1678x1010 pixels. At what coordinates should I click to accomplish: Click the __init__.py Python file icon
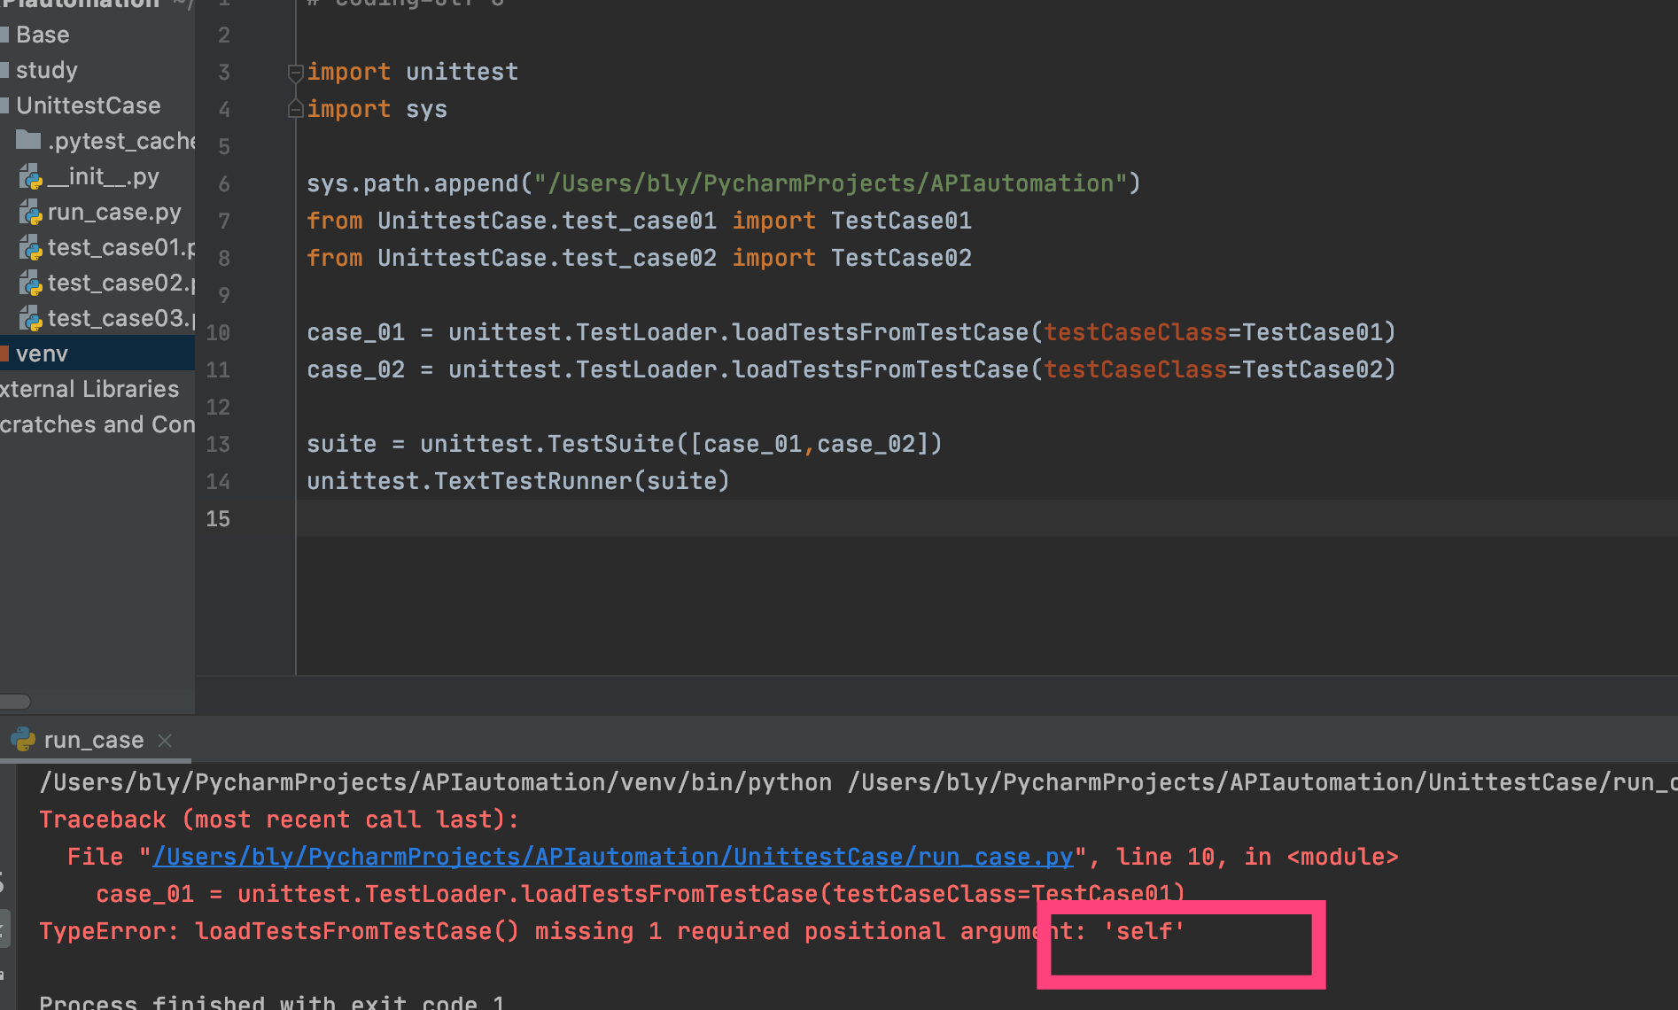pyautogui.click(x=31, y=177)
